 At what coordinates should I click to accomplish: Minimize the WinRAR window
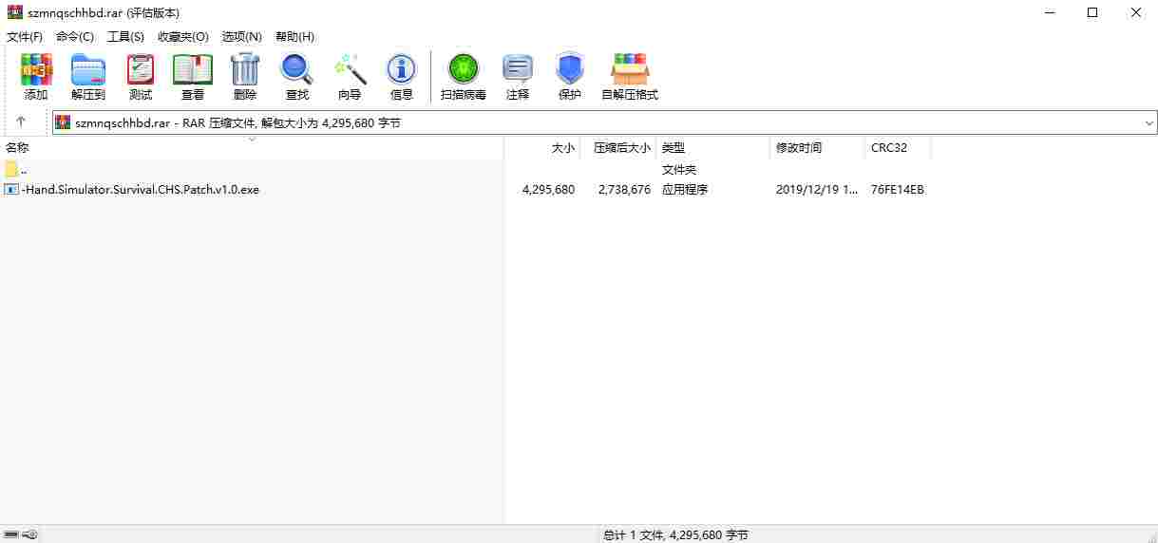[x=1050, y=12]
